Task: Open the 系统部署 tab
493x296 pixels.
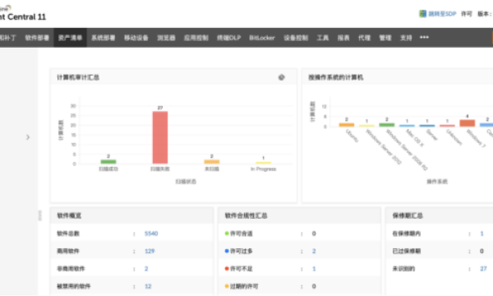Action: click(x=104, y=38)
